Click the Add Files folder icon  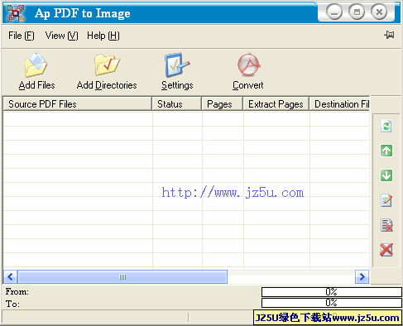(36, 65)
